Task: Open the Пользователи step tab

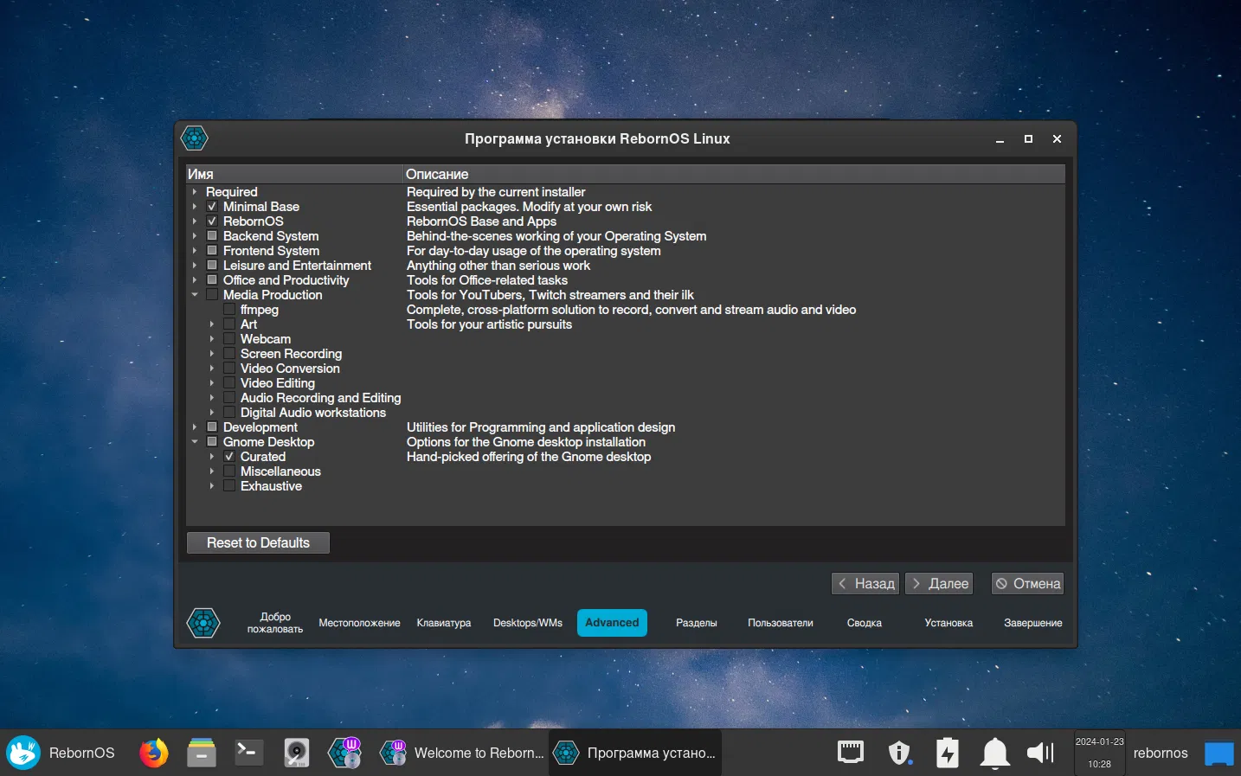Action: click(781, 623)
